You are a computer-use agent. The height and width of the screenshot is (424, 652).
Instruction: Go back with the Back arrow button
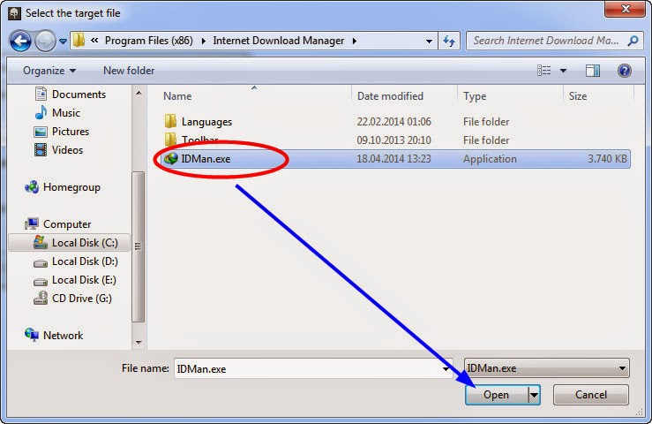pyautogui.click(x=20, y=41)
